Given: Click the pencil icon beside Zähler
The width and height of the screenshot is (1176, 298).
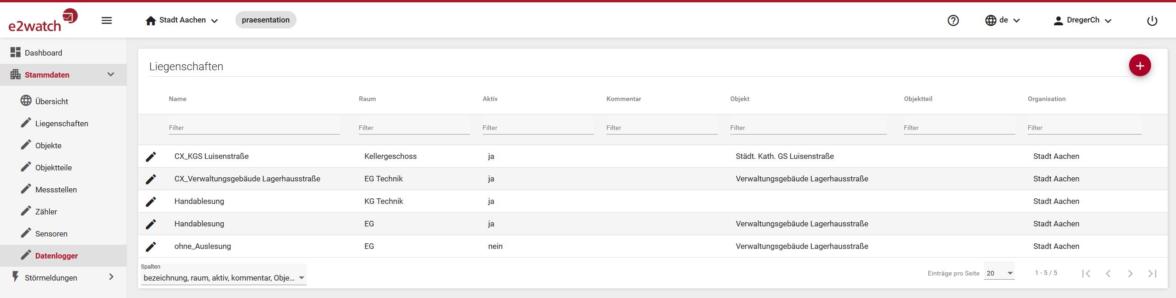Looking at the screenshot, I should (26, 211).
